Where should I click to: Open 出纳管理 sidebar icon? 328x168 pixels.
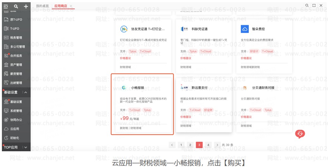click(x=6, y=83)
